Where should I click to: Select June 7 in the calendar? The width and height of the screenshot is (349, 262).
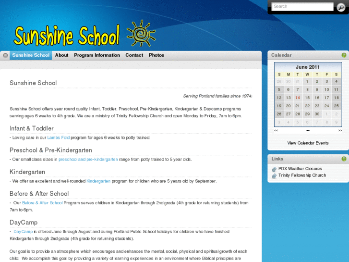(x=298, y=89)
